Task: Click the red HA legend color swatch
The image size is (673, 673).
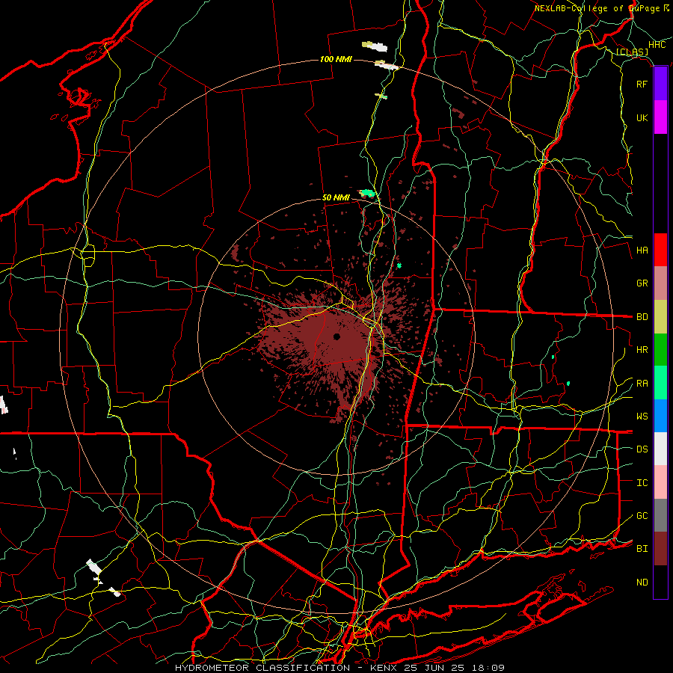Action: [x=660, y=250]
